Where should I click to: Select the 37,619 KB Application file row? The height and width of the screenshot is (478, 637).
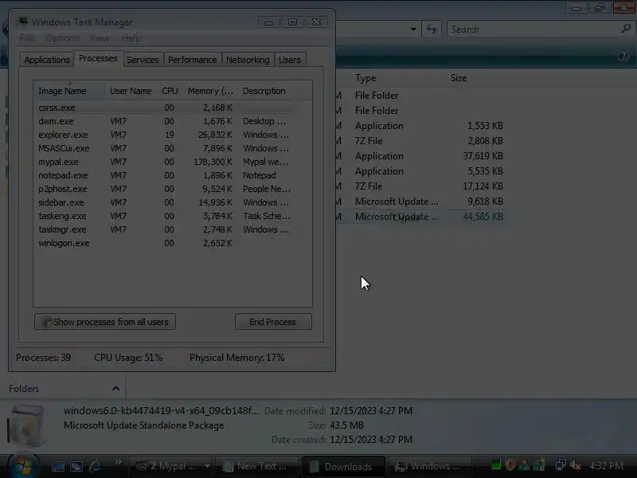point(420,156)
